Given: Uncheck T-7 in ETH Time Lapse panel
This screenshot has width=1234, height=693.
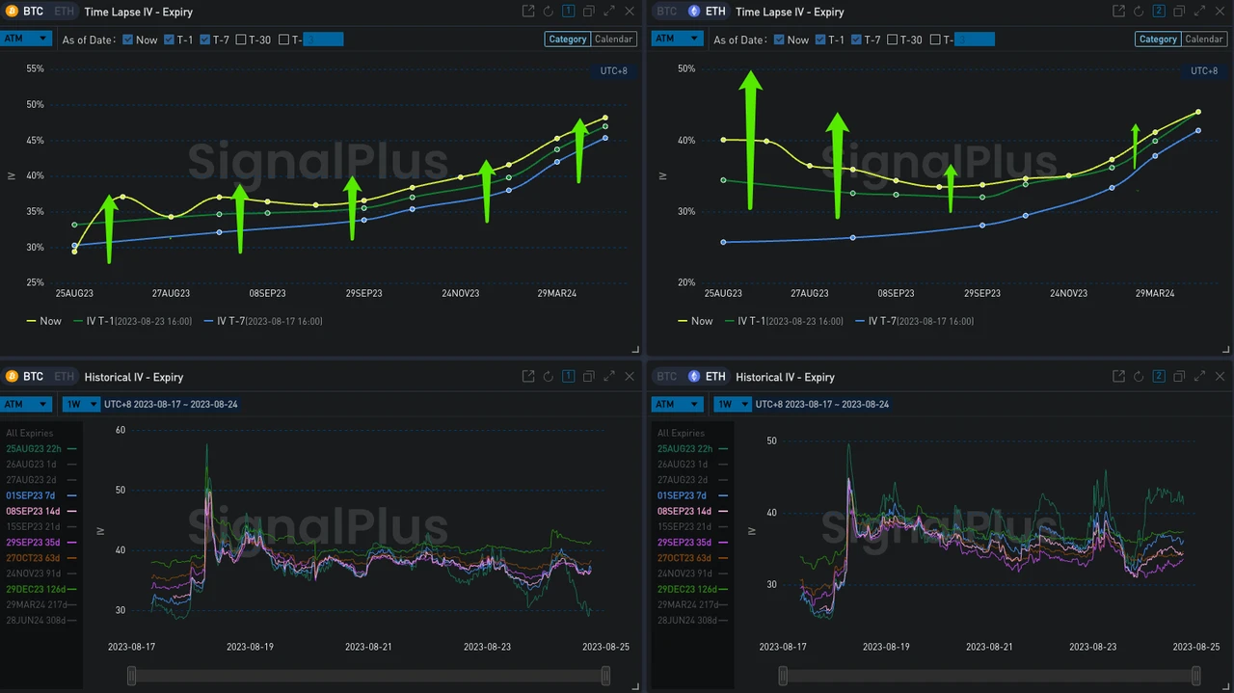Looking at the screenshot, I should point(856,40).
